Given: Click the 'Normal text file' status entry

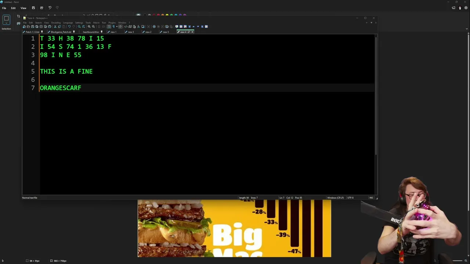Looking at the screenshot, I should pos(30,198).
